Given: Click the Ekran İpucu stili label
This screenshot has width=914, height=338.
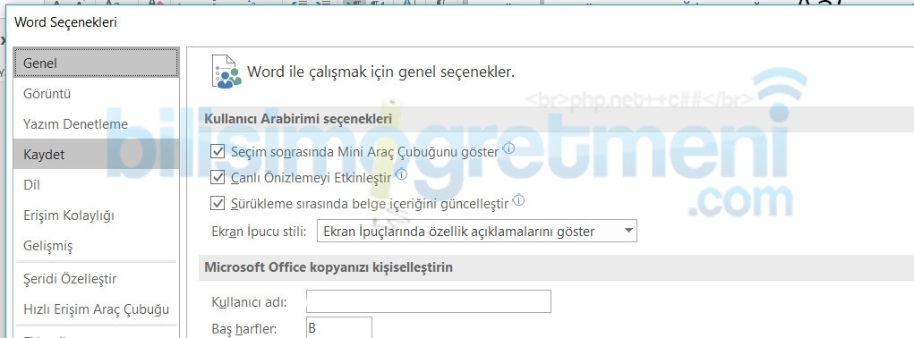Looking at the screenshot, I should (x=259, y=232).
